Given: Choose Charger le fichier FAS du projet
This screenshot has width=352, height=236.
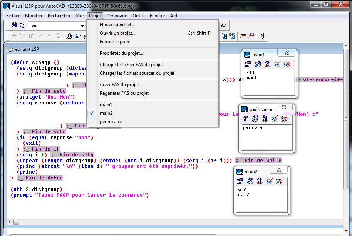Looking at the screenshot, I should [x=153, y=65].
